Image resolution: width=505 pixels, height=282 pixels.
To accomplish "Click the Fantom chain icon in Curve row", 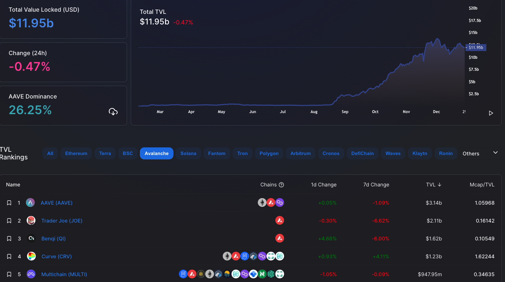I will (x=245, y=256).
